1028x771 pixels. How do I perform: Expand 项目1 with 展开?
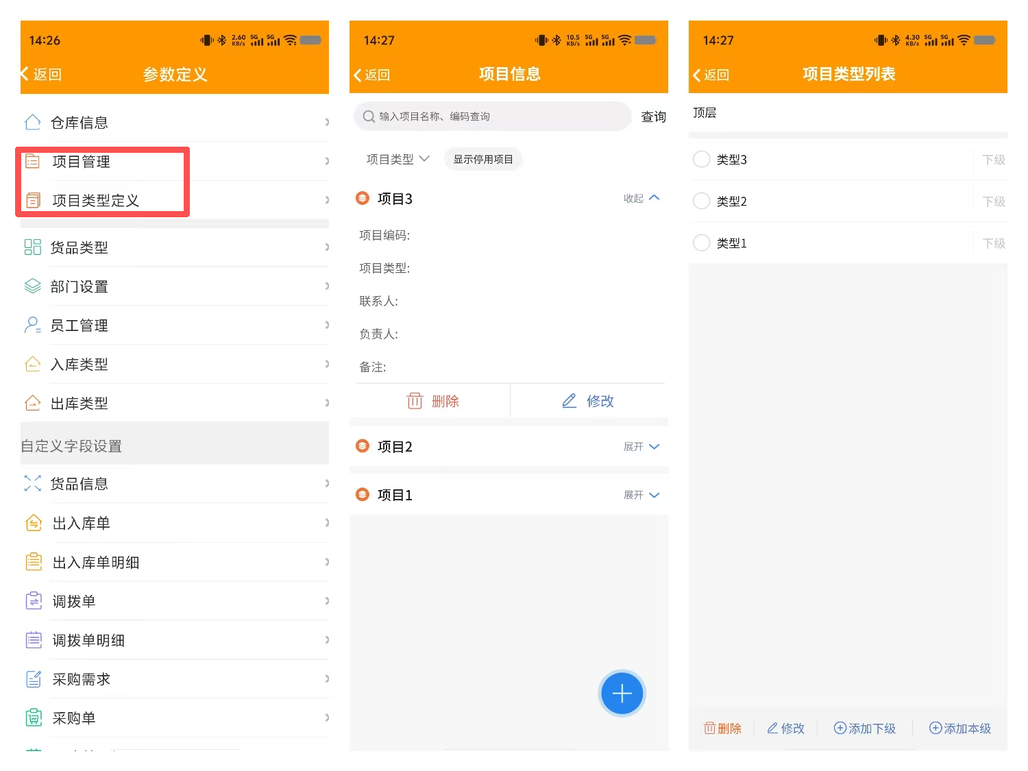coord(641,495)
